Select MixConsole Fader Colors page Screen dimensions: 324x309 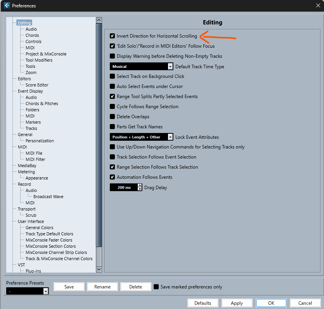49,240
